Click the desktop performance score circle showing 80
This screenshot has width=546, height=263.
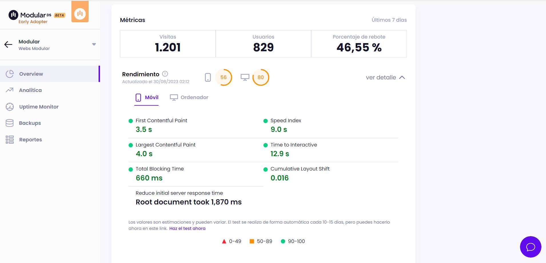[x=260, y=77]
